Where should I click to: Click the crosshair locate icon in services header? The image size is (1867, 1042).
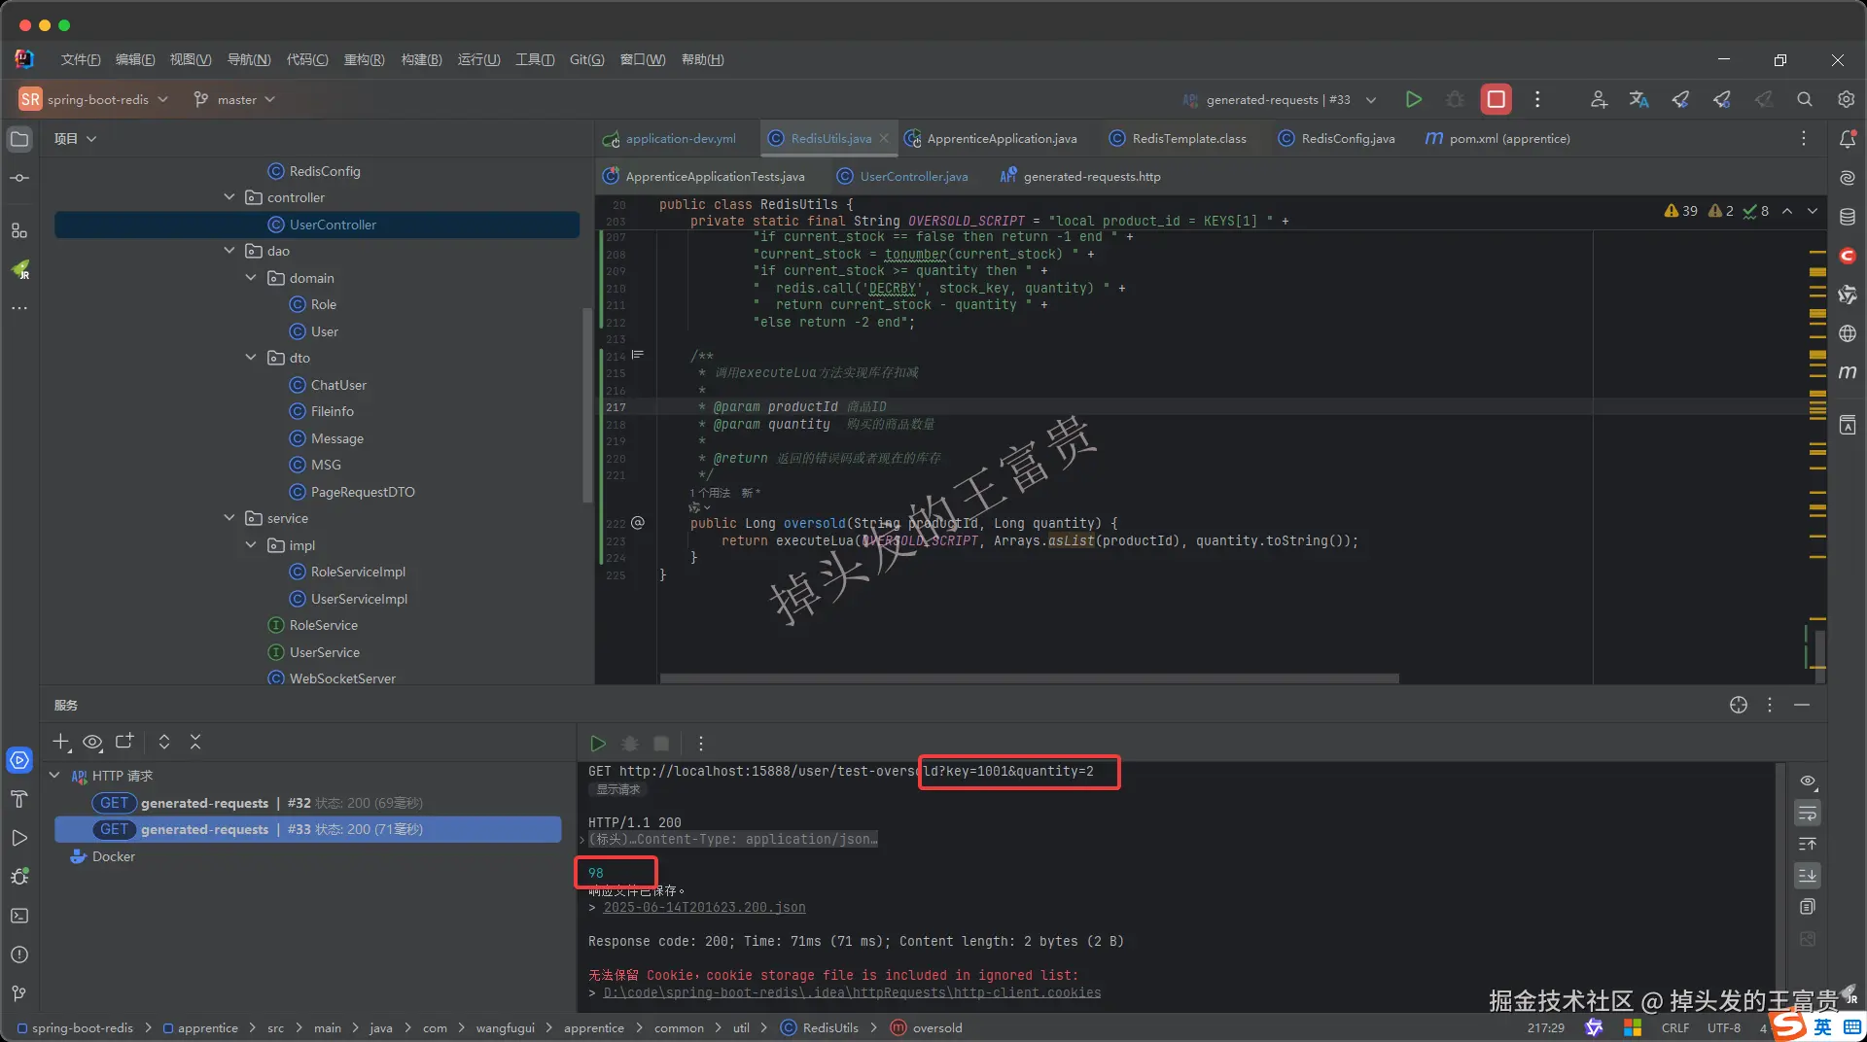[x=1739, y=705]
